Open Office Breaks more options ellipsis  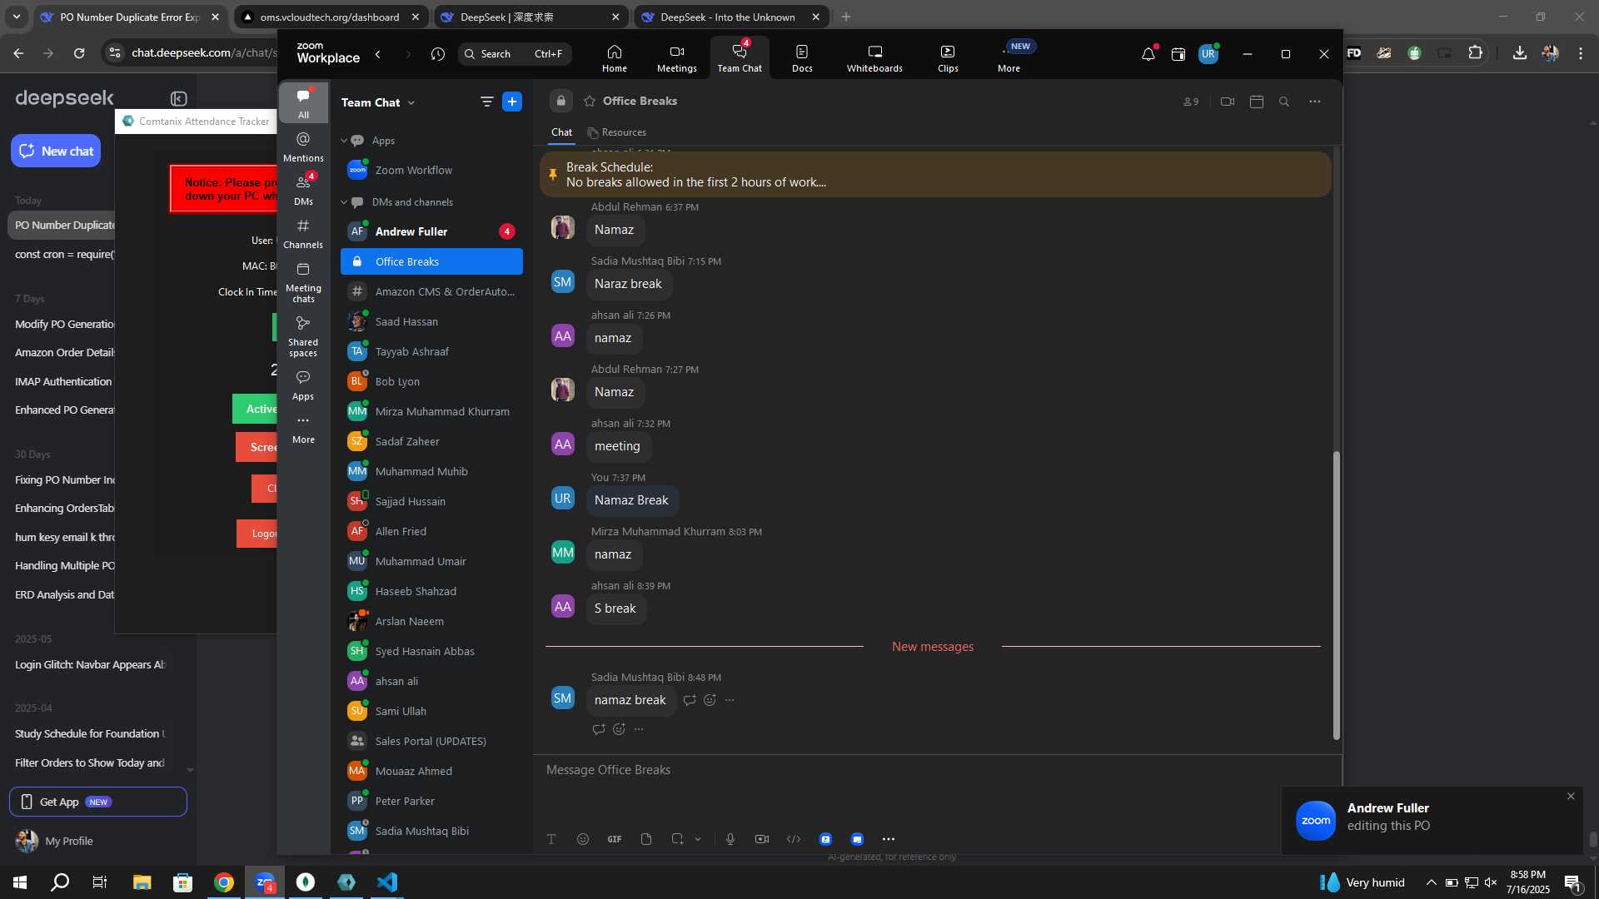pyautogui.click(x=1315, y=102)
